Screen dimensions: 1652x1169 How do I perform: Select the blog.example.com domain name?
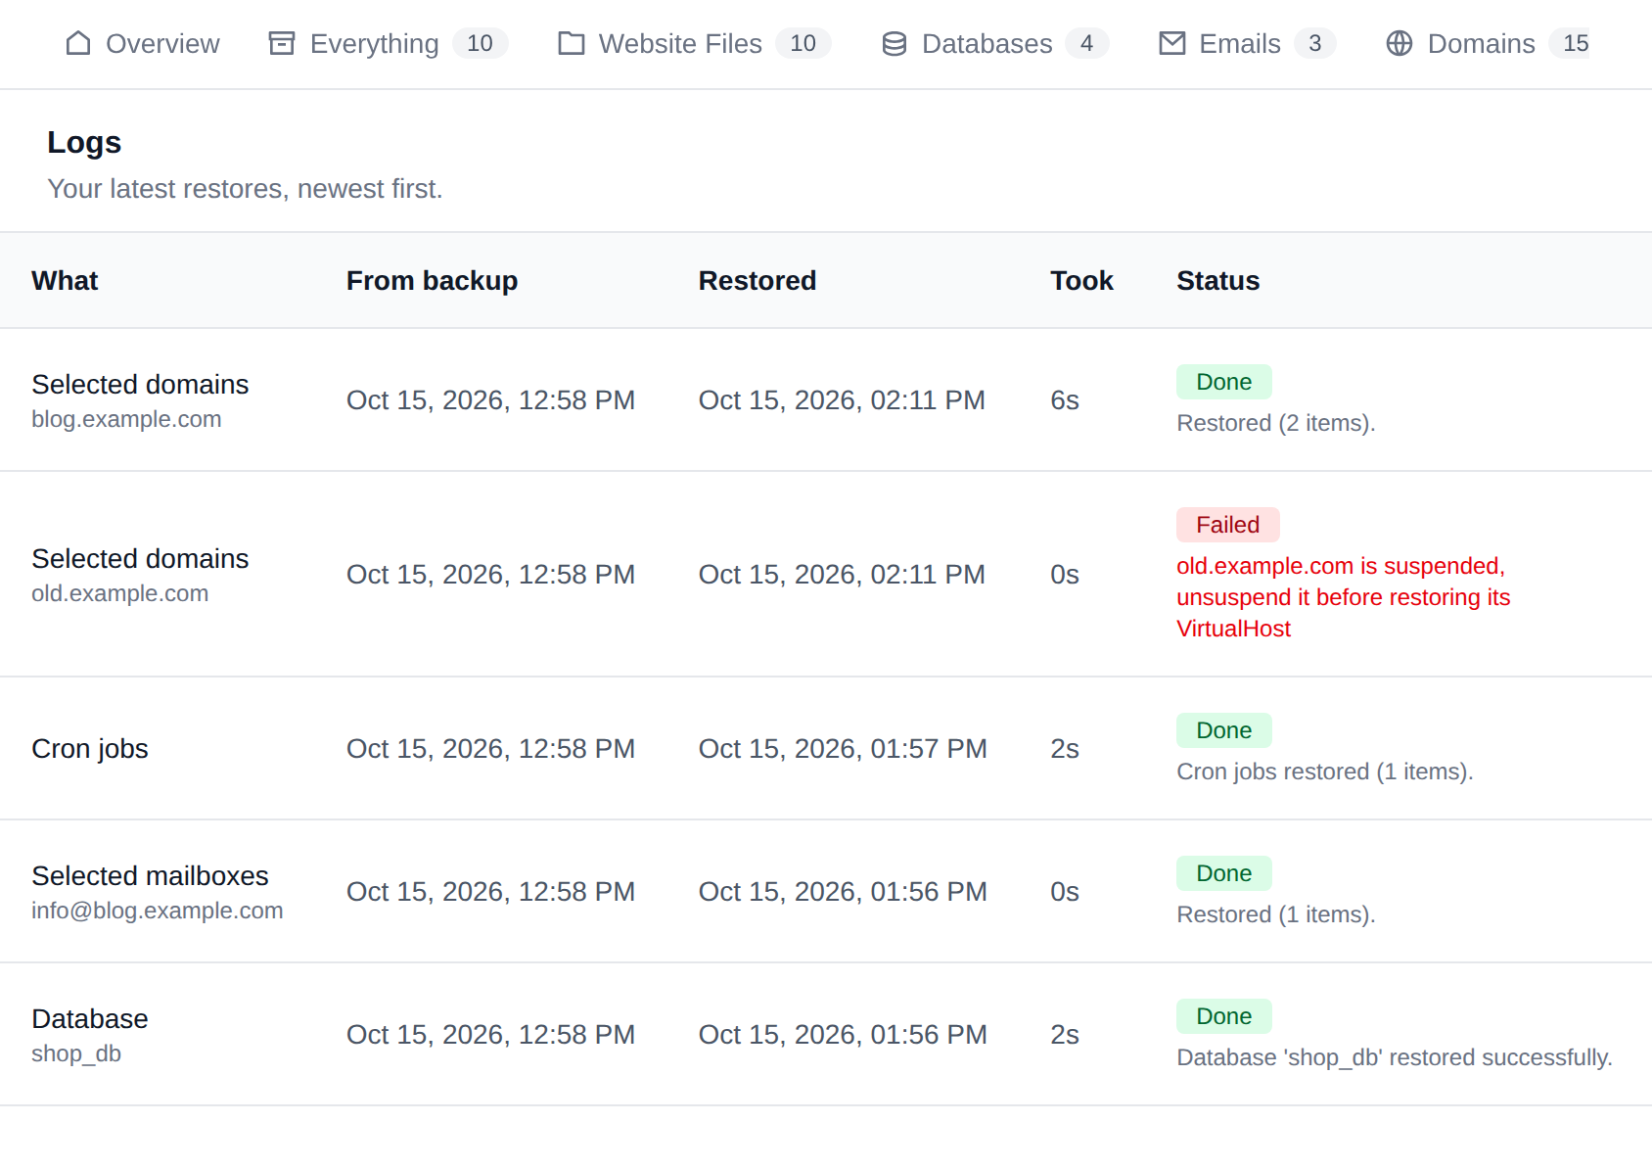pos(126,419)
